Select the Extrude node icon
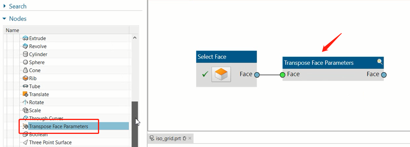The height and width of the screenshot is (147, 410). click(26, 38)
